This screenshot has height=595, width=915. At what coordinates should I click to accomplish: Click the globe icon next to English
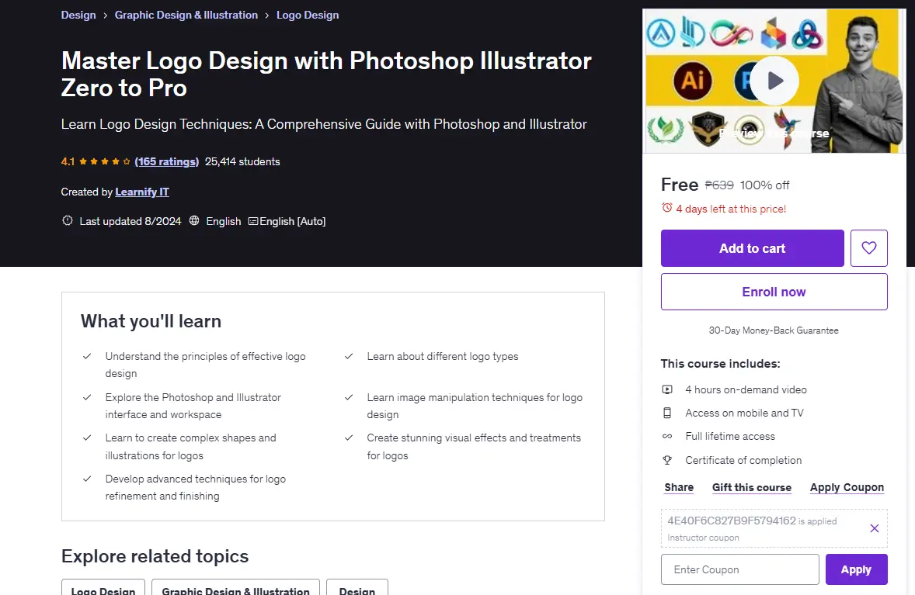[194, 221]
